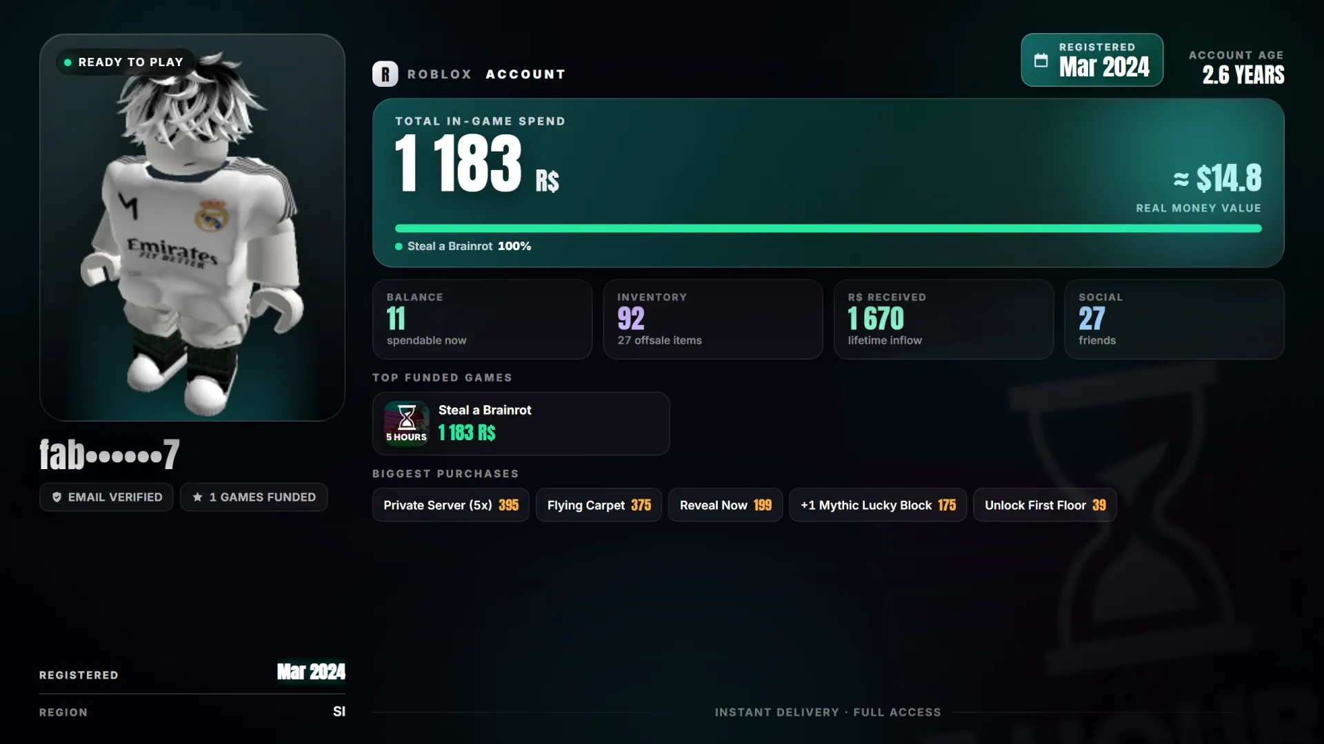Screen dimensions: 1324x744
Task: Click the 27 offsale items text
Action: tap(659, 340)
